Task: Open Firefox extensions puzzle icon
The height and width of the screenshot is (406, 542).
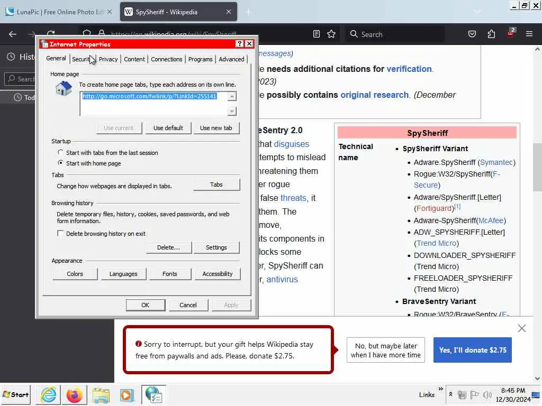Action: click(x=491, y=34)
